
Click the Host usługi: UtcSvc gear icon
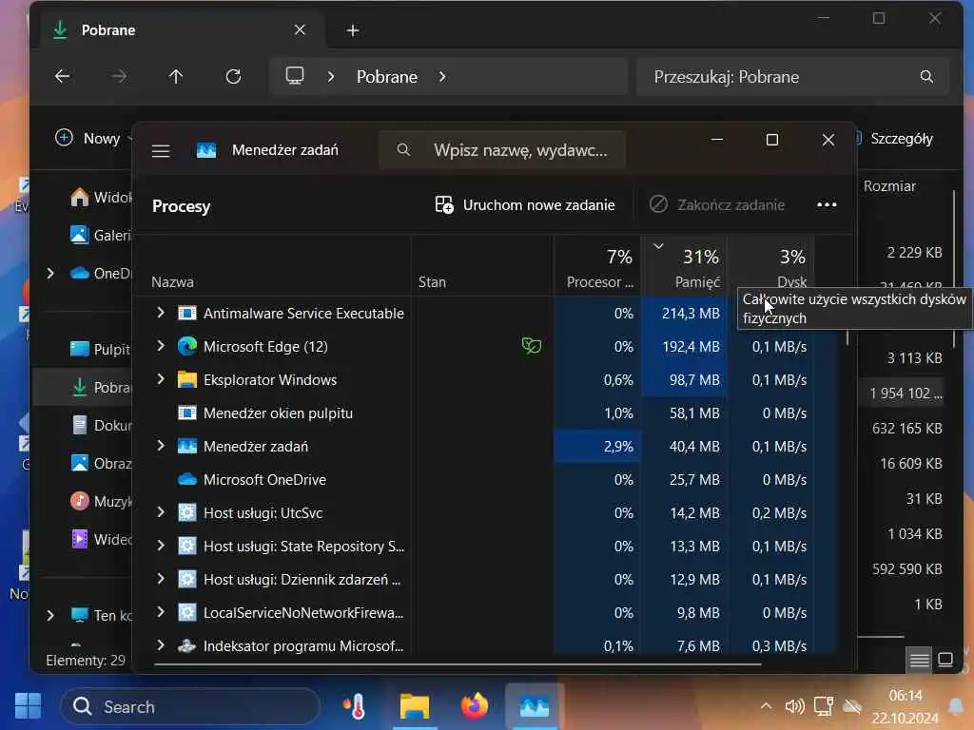pos(187,512)
